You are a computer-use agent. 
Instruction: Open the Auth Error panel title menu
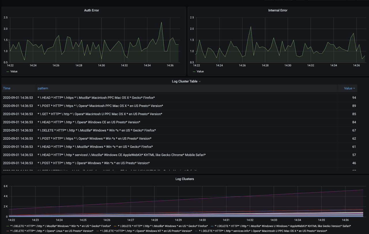pyautogui.click(x=91, y=10)
